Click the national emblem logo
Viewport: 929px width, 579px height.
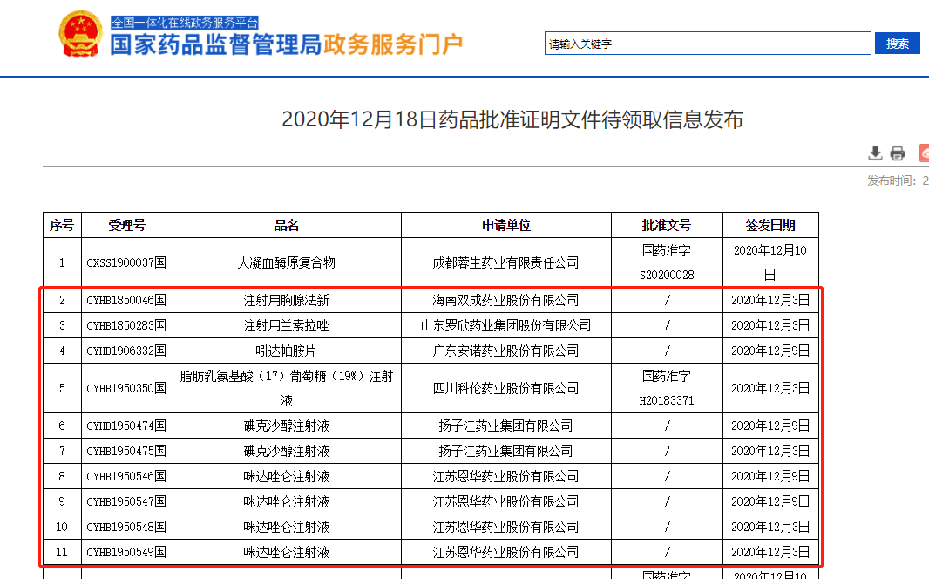[80, 34]
